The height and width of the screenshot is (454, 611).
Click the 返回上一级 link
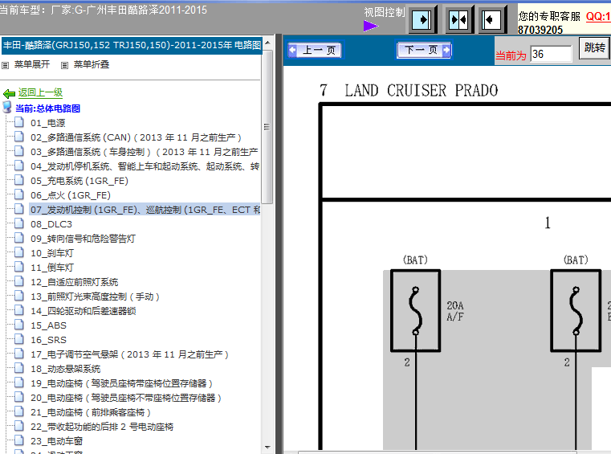coord(40,93)
